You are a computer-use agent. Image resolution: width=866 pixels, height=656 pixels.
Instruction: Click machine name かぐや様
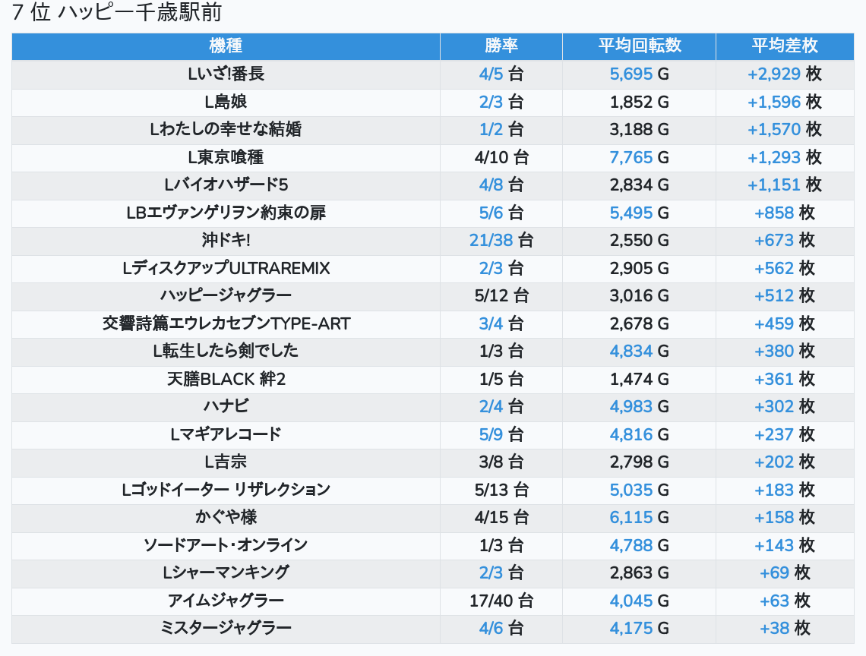226,517
